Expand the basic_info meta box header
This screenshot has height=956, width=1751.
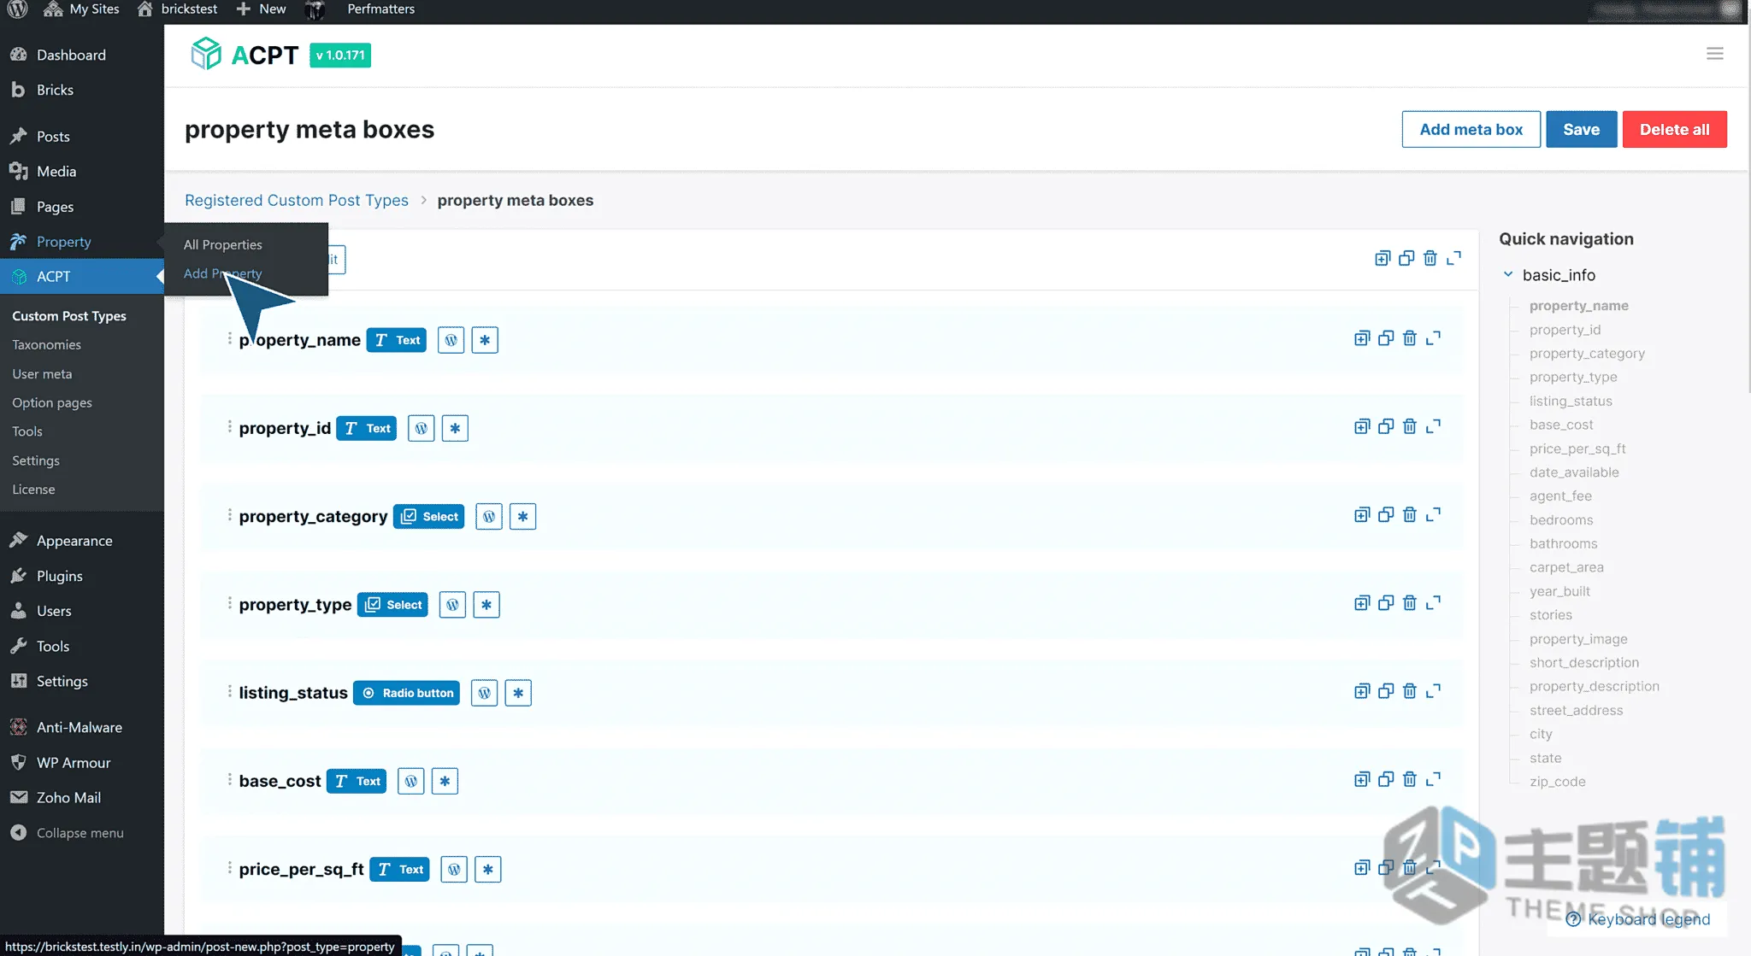point(1454,258)
